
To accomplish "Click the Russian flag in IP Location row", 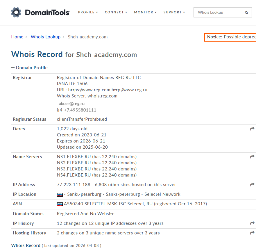I will 60,195.
